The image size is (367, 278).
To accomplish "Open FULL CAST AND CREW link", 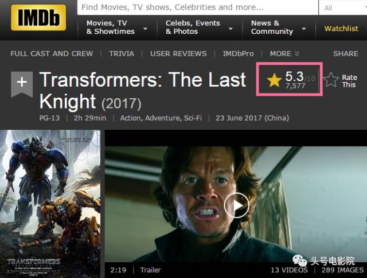I will [52, 53].
